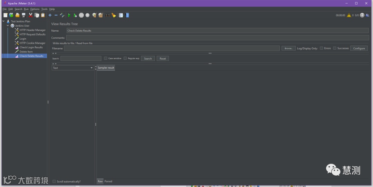Open the Help menu
Image resolution: width=373 pixels, height=187 pixels.
coord(52,9)
